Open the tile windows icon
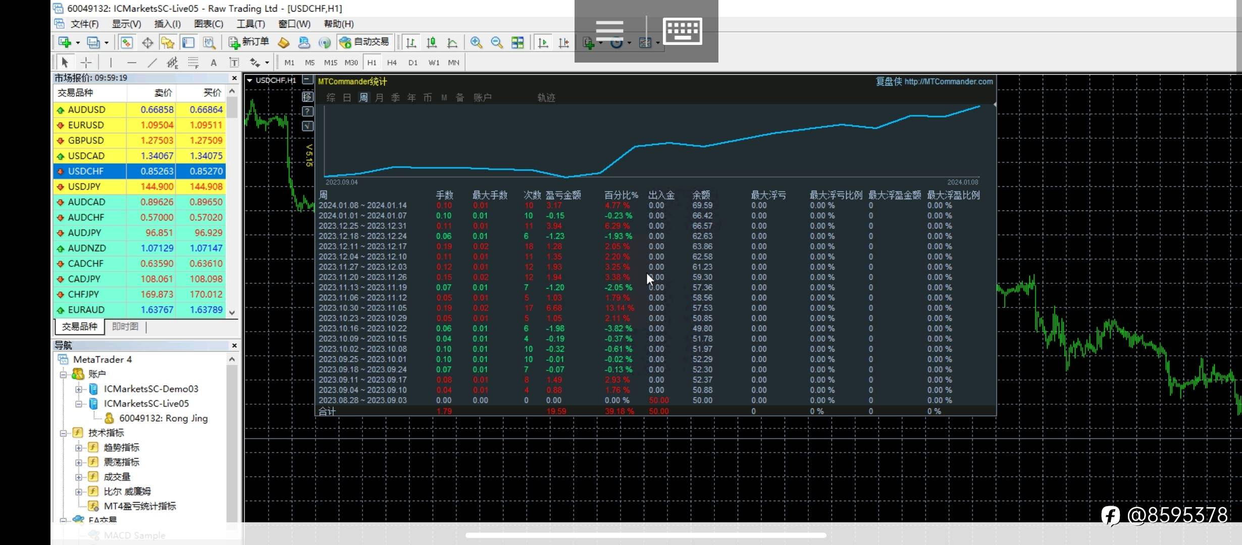Screen dimensions: 1242x545 point(517,42)
